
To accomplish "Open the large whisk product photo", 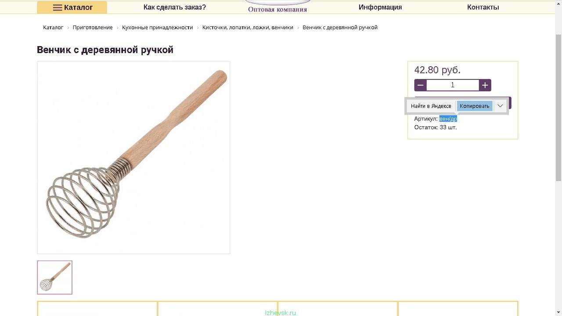I will (x=133, y=158).
